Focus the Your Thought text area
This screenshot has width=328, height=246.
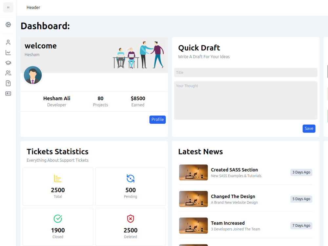click(x=246, y=100)
